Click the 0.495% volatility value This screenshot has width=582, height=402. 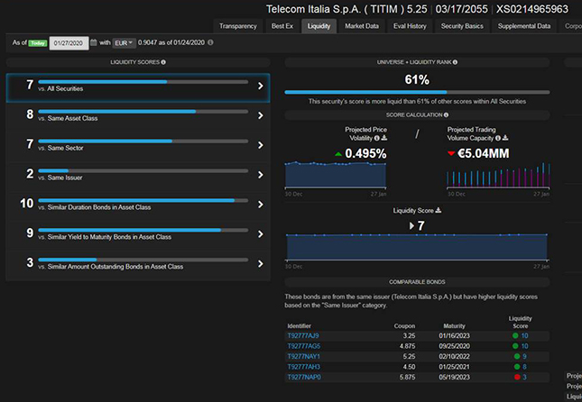[365, 153]
